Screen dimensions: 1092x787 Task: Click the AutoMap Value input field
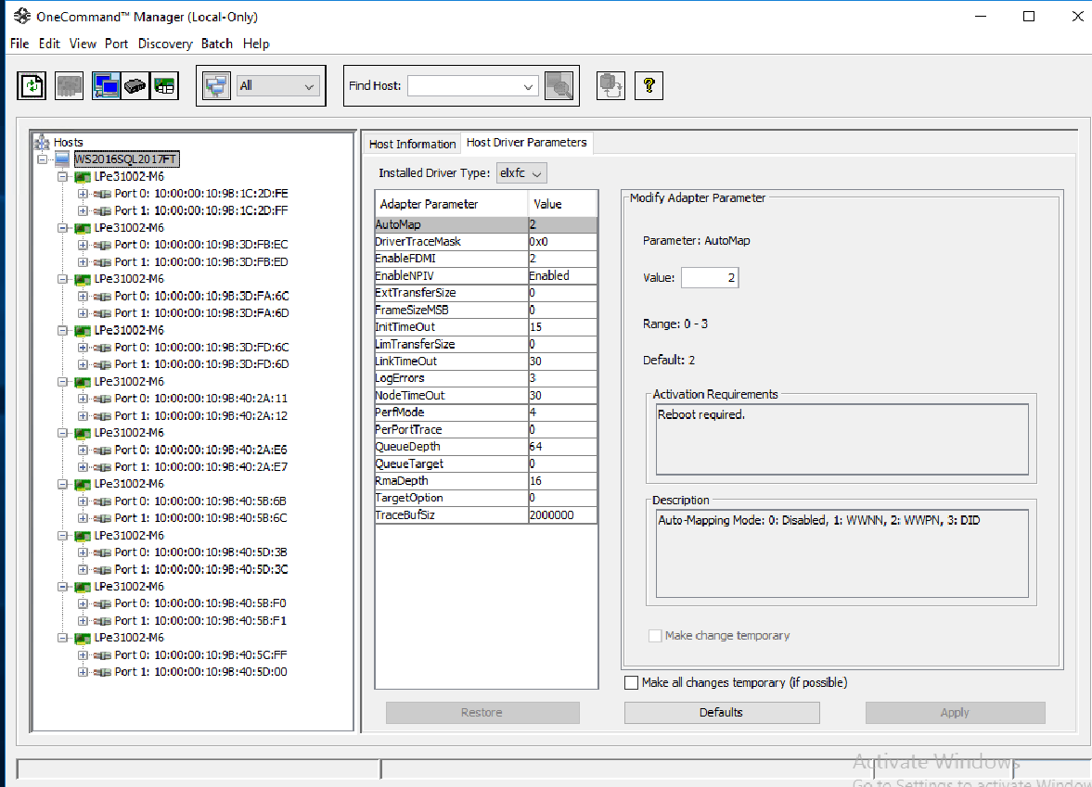[709, 277]
